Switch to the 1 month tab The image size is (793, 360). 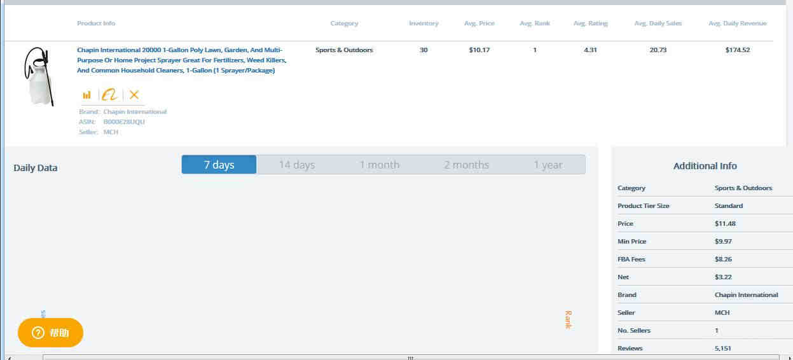point(379,165)
